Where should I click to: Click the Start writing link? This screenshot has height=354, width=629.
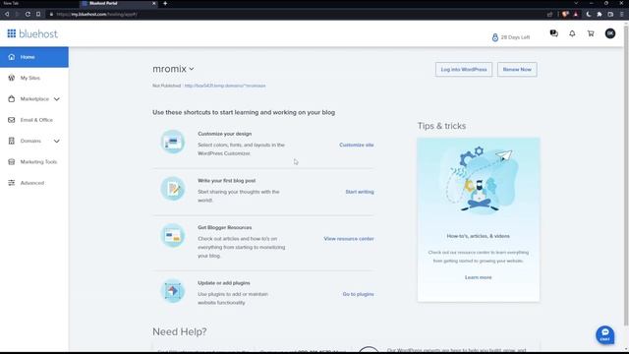coord(360,192)
